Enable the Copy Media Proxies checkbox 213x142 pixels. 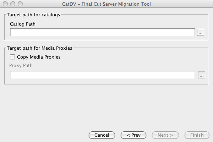[12, 57]
